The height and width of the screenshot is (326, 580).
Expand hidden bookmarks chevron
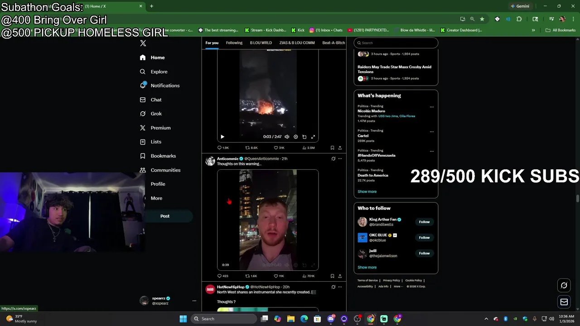coord(533,30)
